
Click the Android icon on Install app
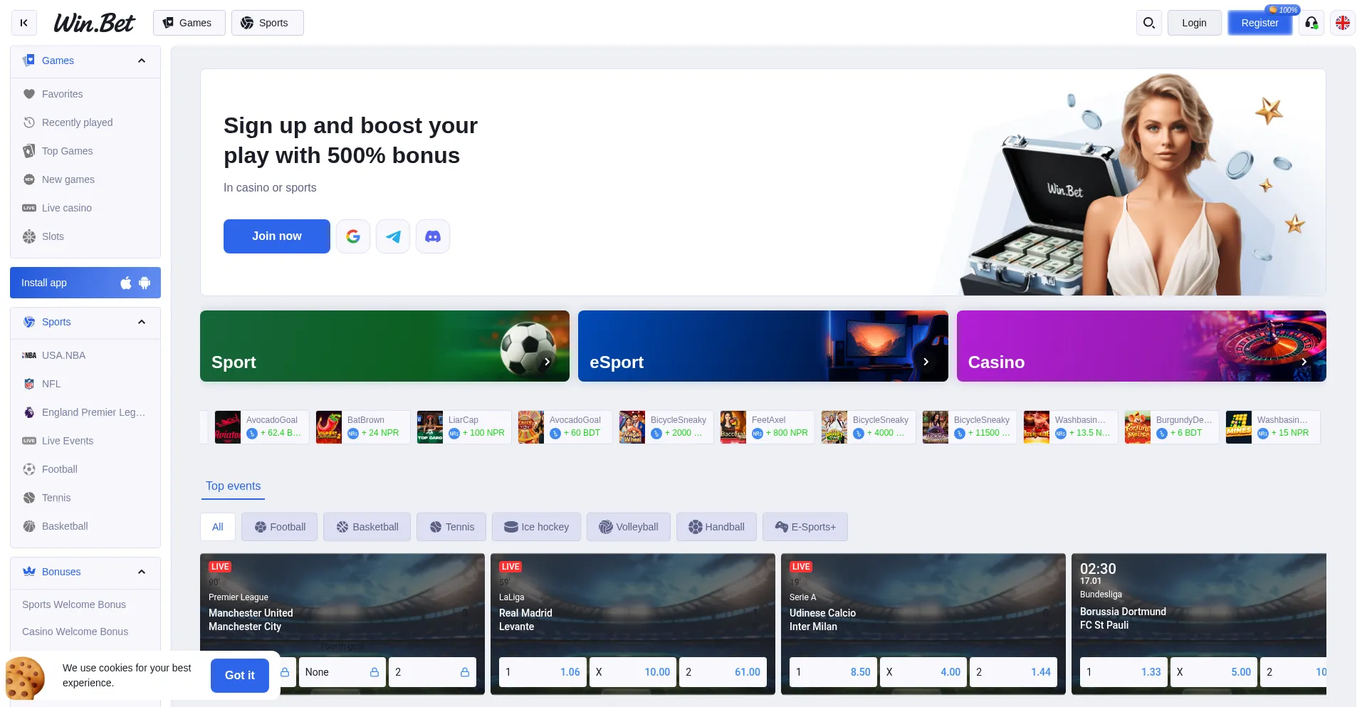pos(145,283)
